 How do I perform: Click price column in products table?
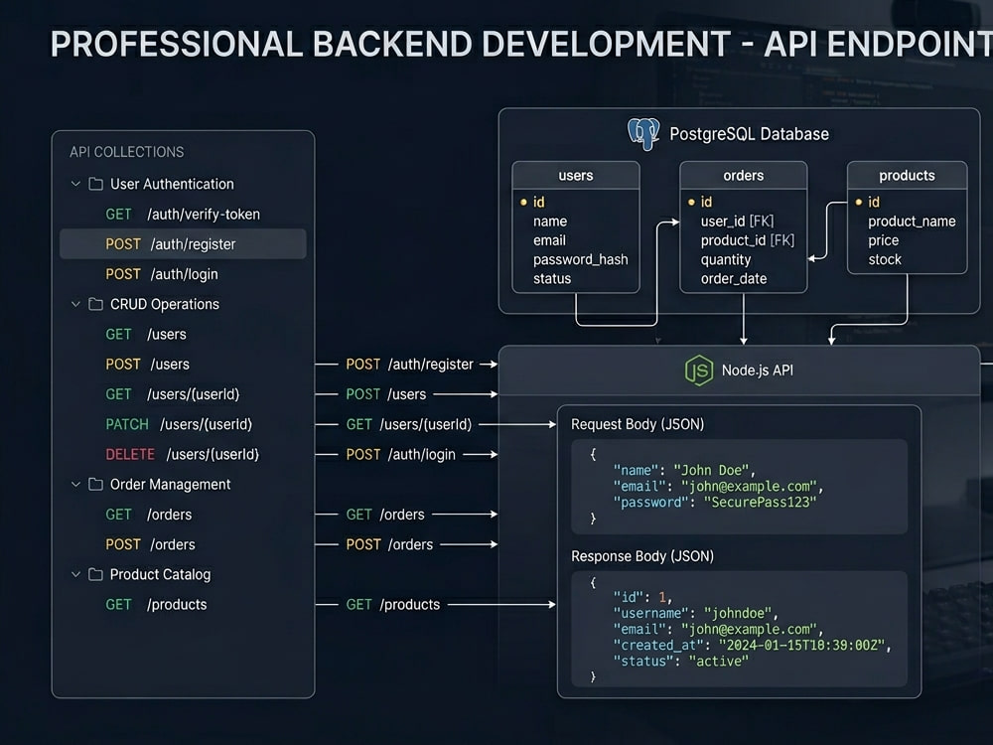(x=884, y=240)
